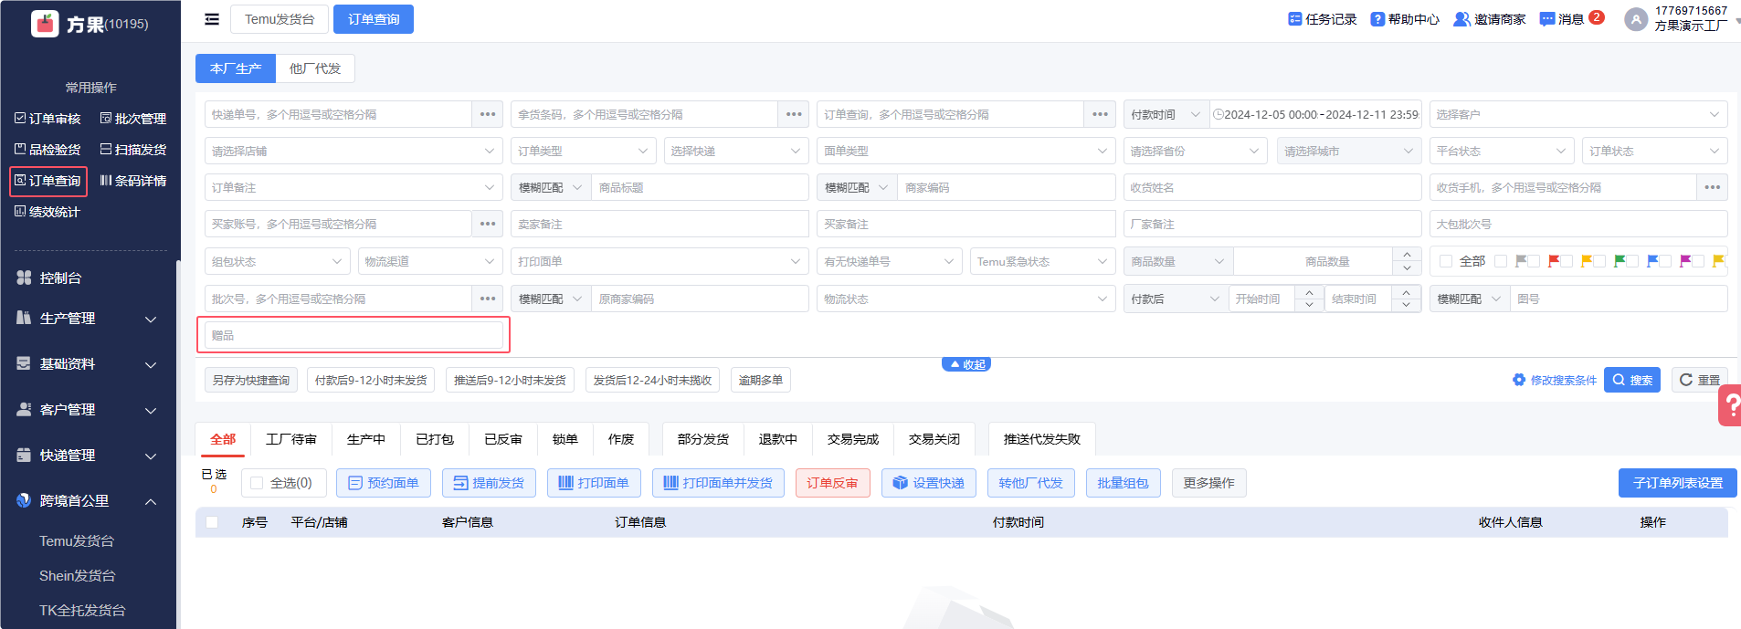The image size is (1741, 629).
Task: Tick the 全选(0) select-all checkbox
Action: 257,483
